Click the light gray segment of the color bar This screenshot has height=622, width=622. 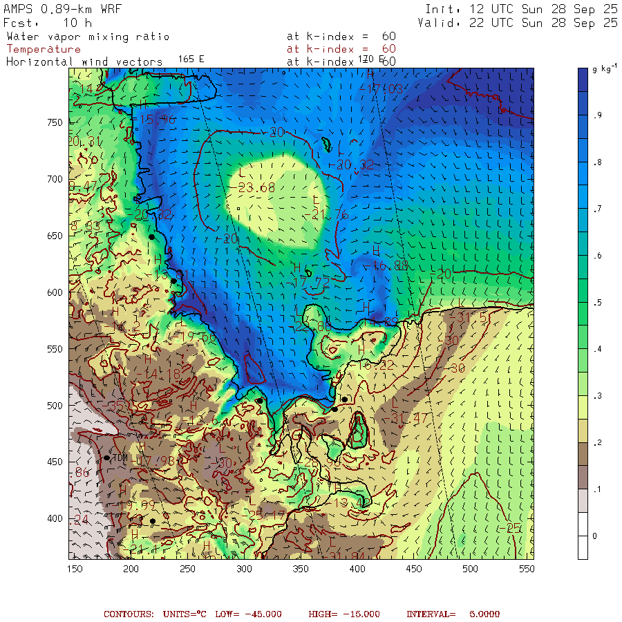(x=583, y=500)
